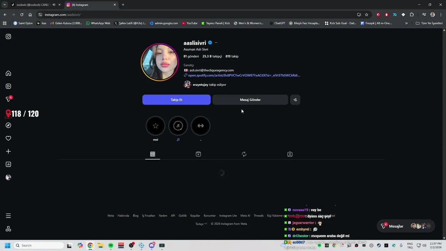Open YouTube bookmark
This screenshot has height=251, width=446.
[189, 23]
